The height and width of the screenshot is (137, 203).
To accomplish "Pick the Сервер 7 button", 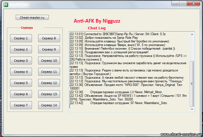I will (x=21, y=105).
